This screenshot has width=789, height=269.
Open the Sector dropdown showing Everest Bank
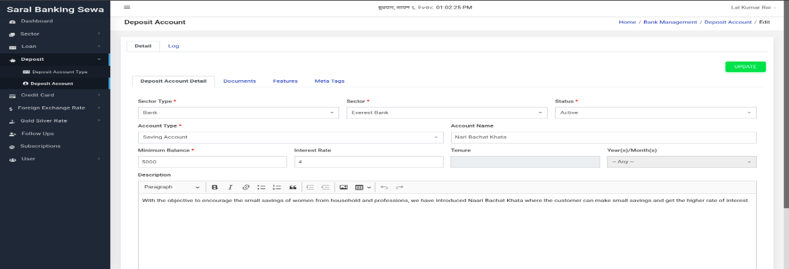click(x=446, y=112)
